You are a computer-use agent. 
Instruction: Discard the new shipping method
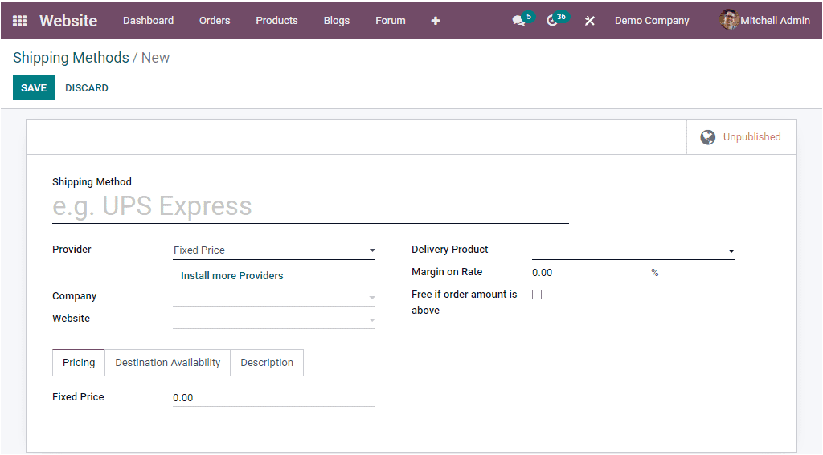click(87, 88)
